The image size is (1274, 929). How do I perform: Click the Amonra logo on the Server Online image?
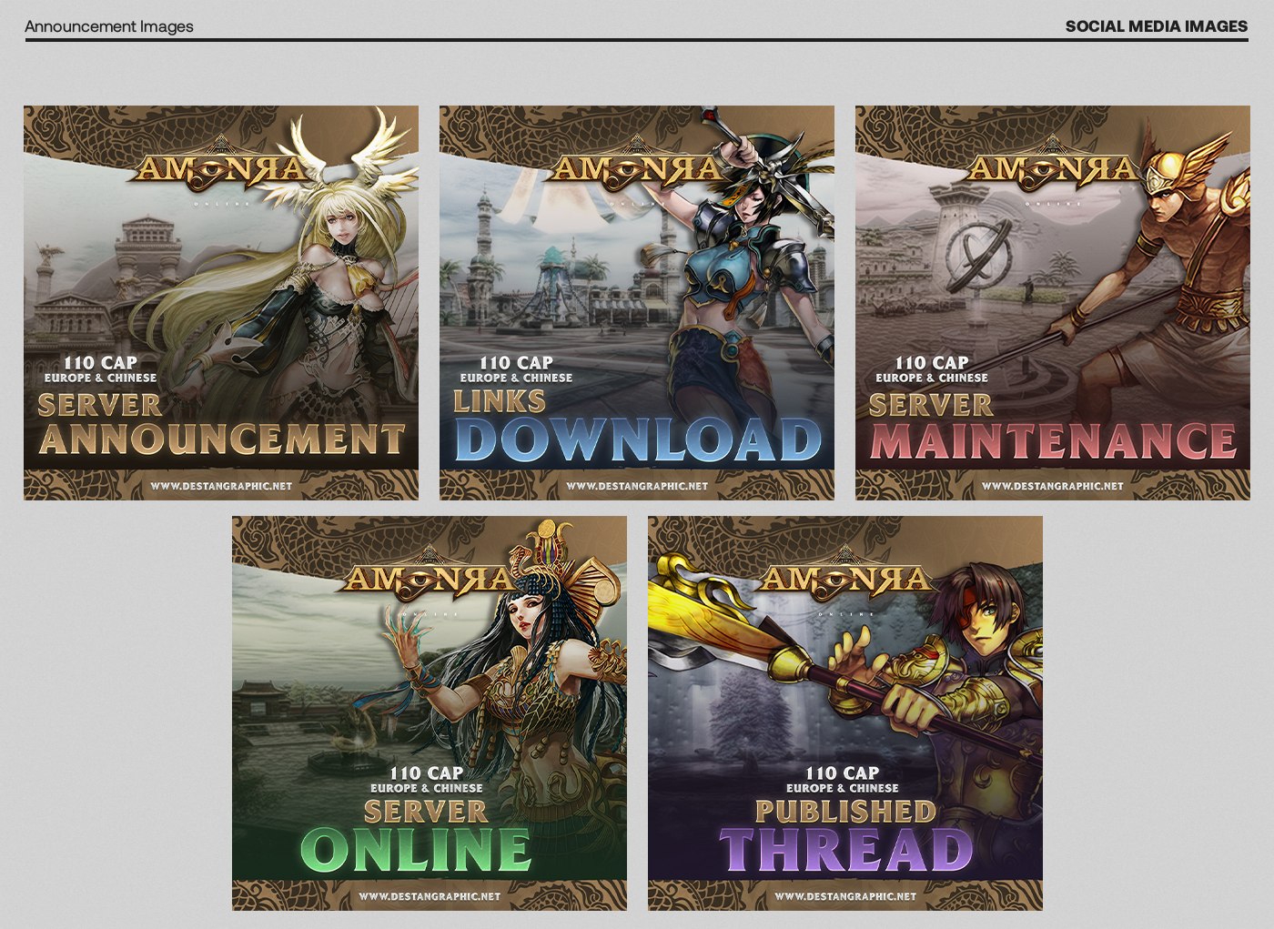point(429,578)
